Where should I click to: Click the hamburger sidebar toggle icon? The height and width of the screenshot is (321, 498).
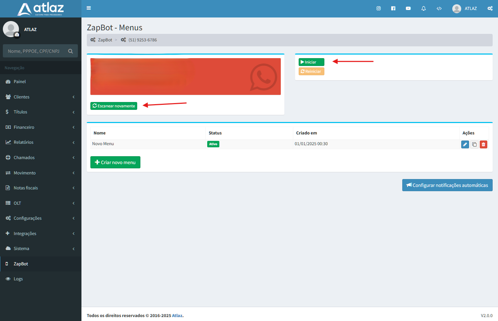pos(89,8)
